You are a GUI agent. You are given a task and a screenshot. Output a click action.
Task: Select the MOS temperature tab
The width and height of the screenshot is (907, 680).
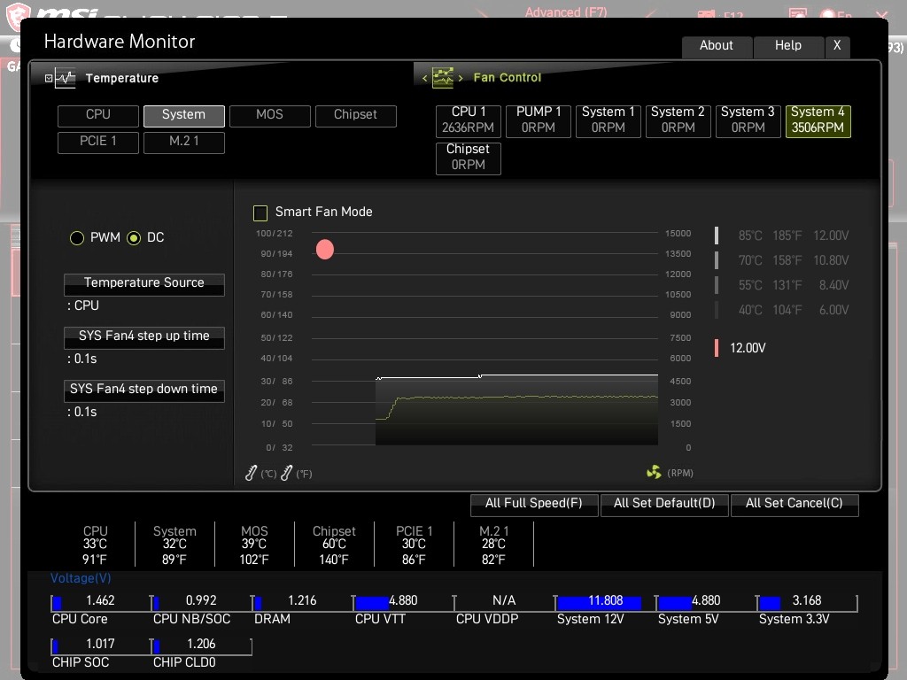(269, 115)
